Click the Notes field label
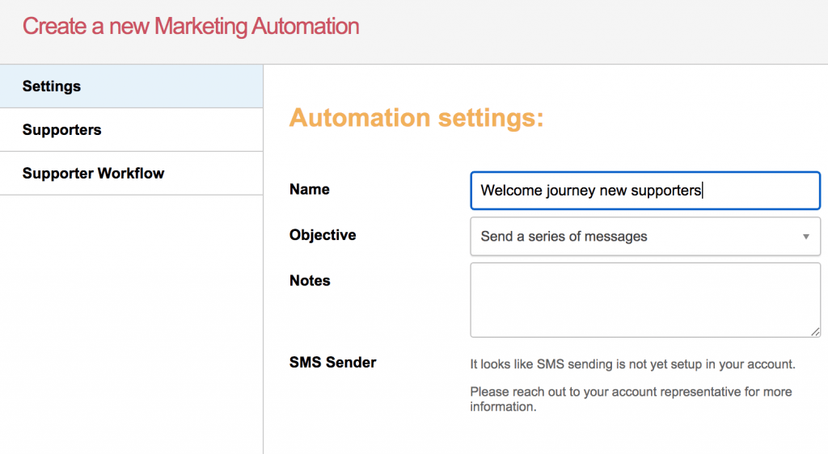This screenshot has width=828, height=454. 310,281
